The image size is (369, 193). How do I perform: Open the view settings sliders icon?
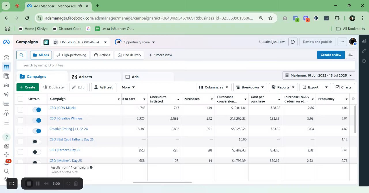351,55
